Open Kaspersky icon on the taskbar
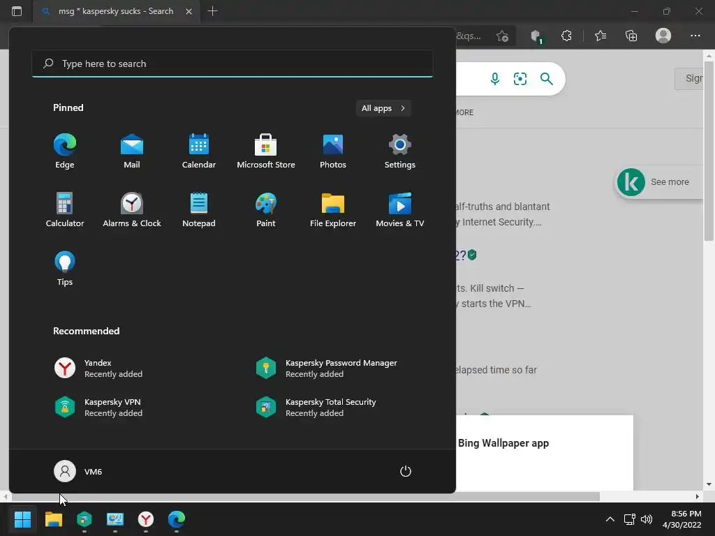Viewport: 715px width, 536px height. coord(84,519)
